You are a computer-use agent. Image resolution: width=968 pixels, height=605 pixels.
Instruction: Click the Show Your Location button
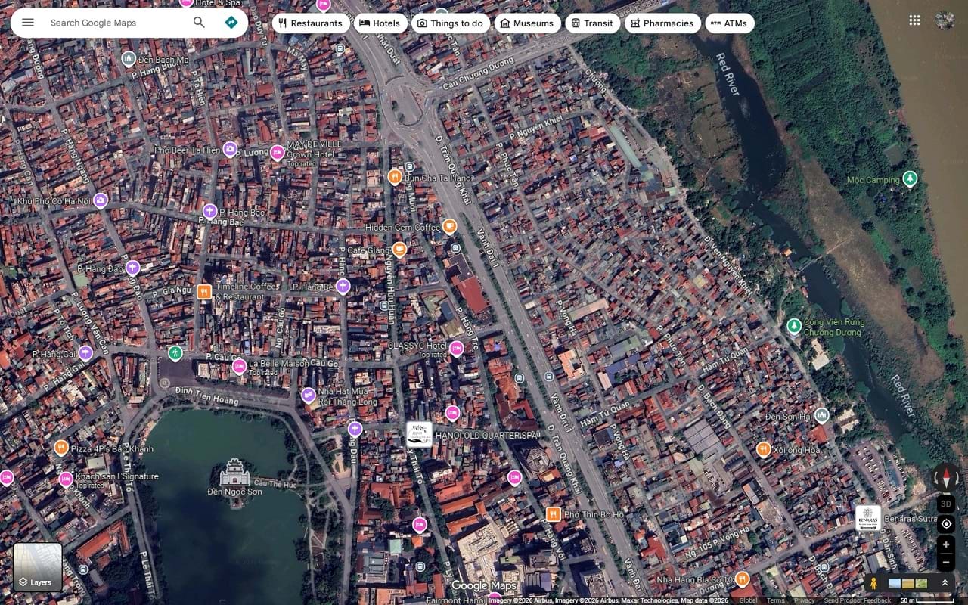946,524
